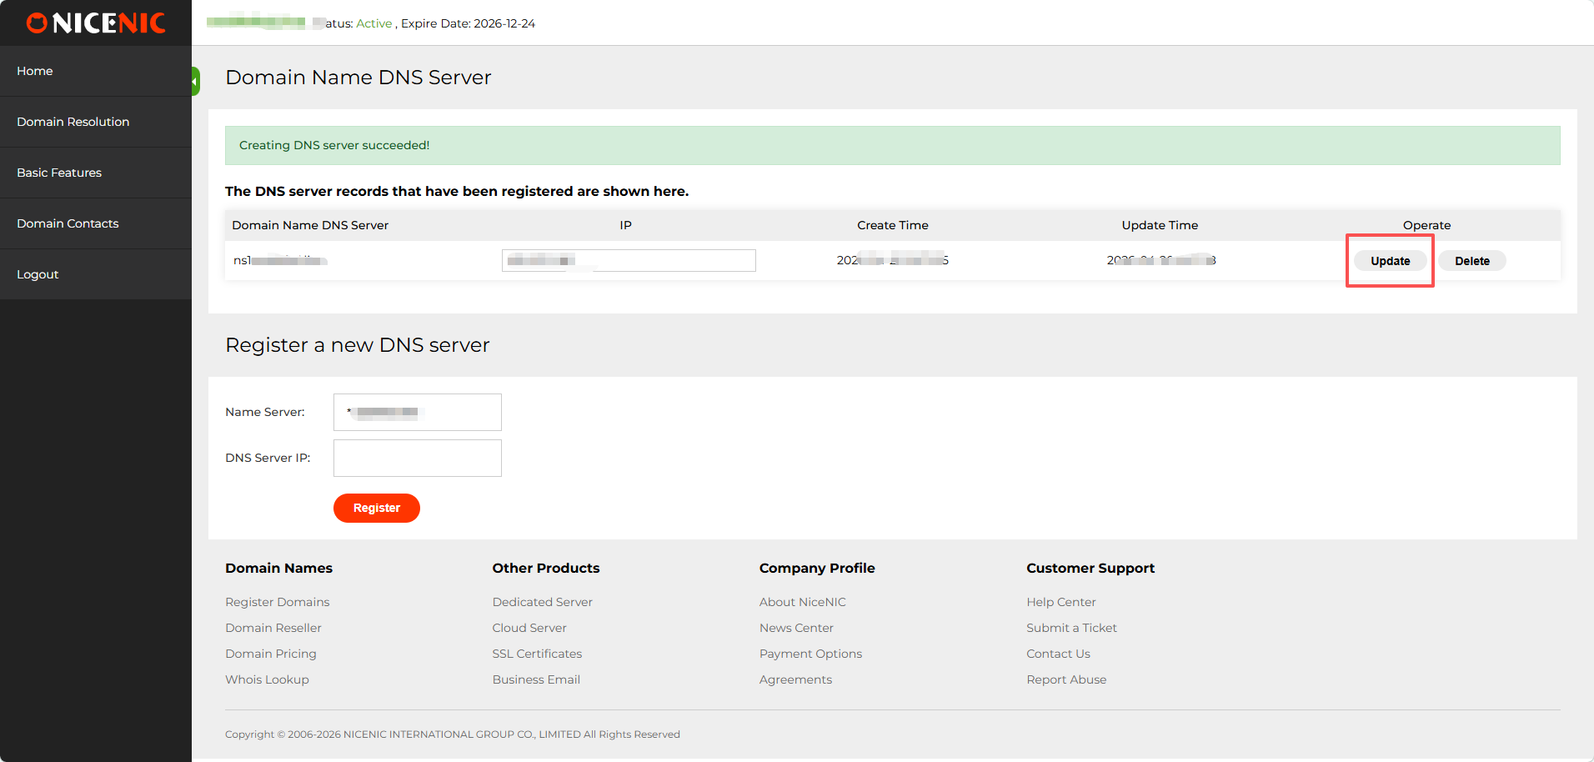Open Register Domains footer link
1594x762 pixels.
point(277,602)
